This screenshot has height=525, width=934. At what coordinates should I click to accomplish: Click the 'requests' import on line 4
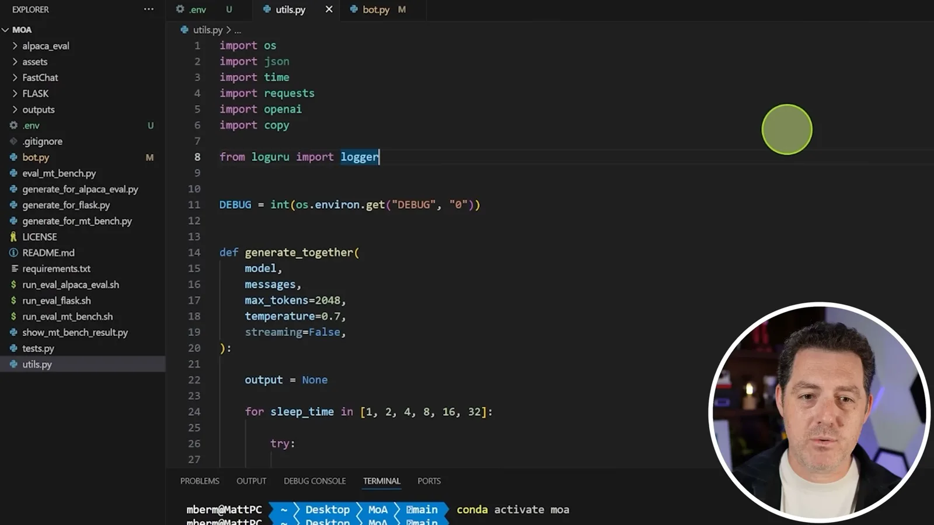pos(289,93)
